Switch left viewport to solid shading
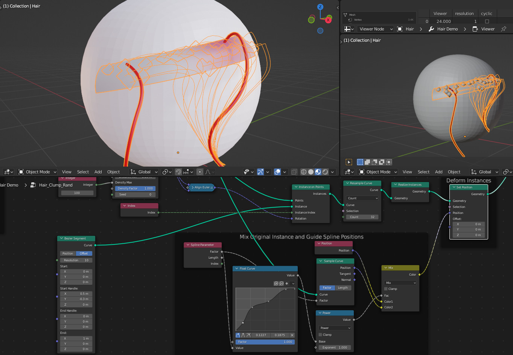The width and height of the screenshot is (513, 355). [311, 172]
